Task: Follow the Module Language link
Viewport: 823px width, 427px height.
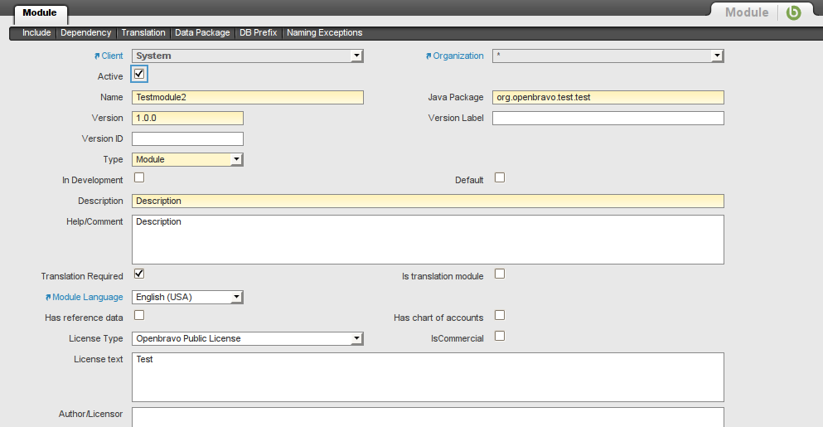Action: 87,297
